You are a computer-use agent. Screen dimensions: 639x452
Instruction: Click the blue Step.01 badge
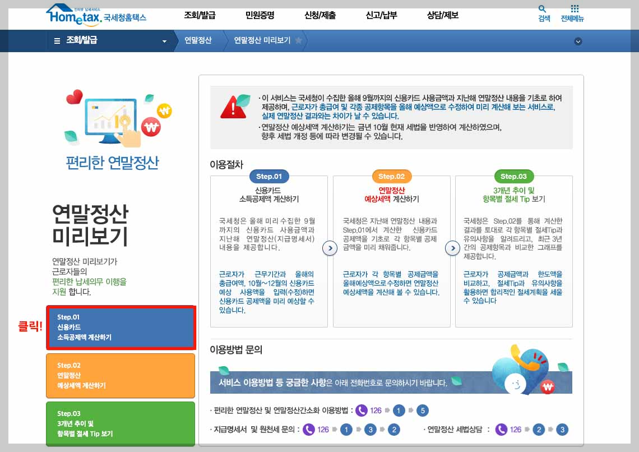coord(269,177)
